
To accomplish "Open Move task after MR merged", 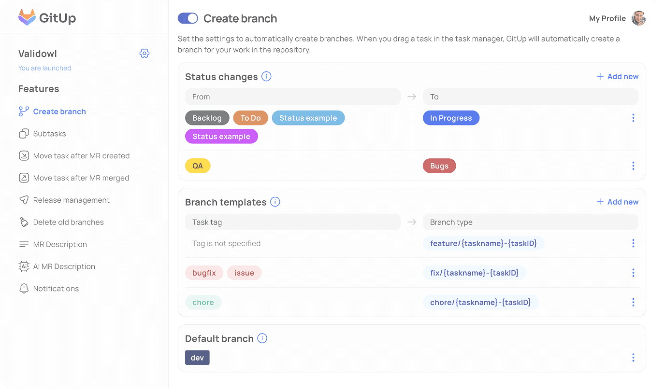I will coord(24,178).
